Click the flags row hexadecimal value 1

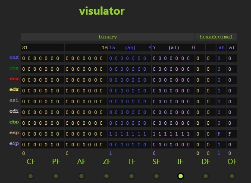[x=219, y=153]
